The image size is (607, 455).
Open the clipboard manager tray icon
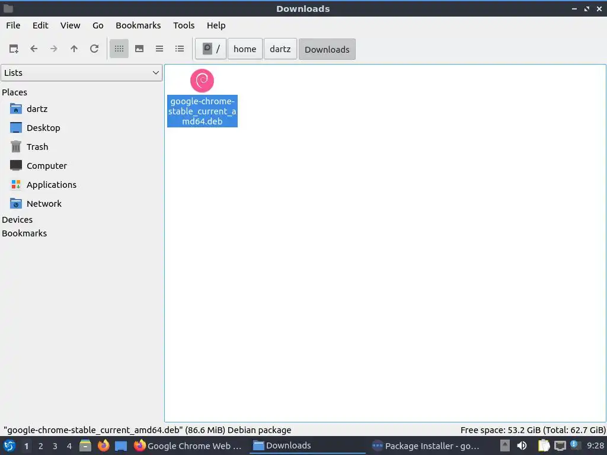click(544, 446)
